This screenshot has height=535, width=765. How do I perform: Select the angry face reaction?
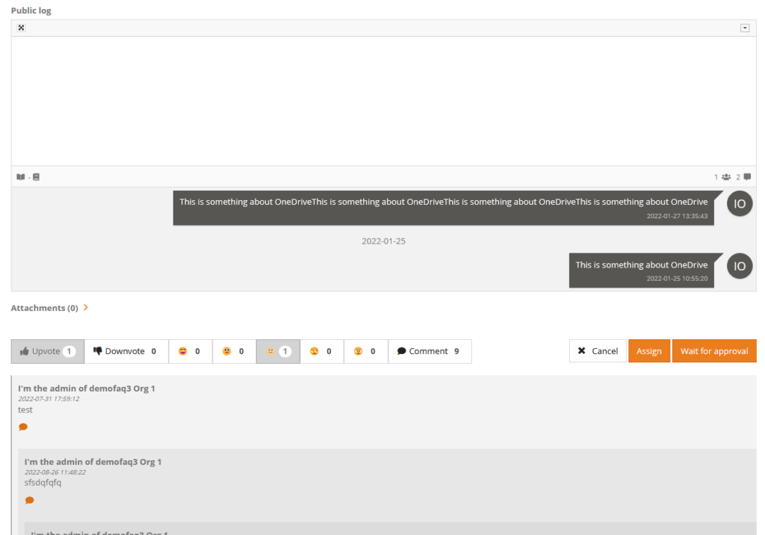[365, 351]
